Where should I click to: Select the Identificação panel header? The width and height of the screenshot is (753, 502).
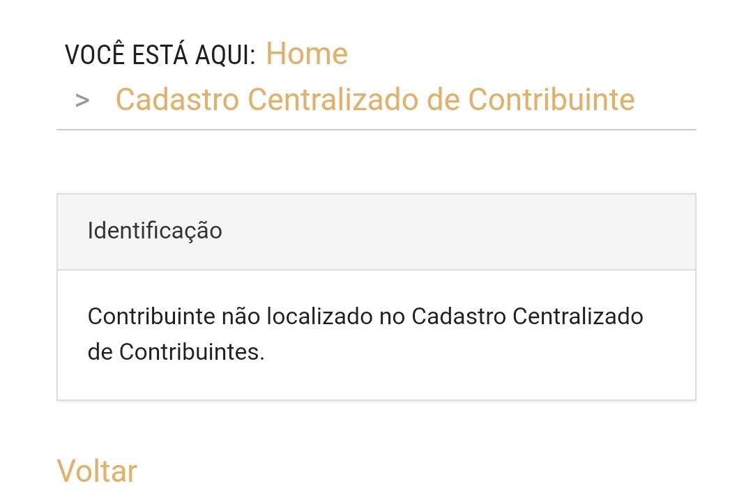pos(376,232)
